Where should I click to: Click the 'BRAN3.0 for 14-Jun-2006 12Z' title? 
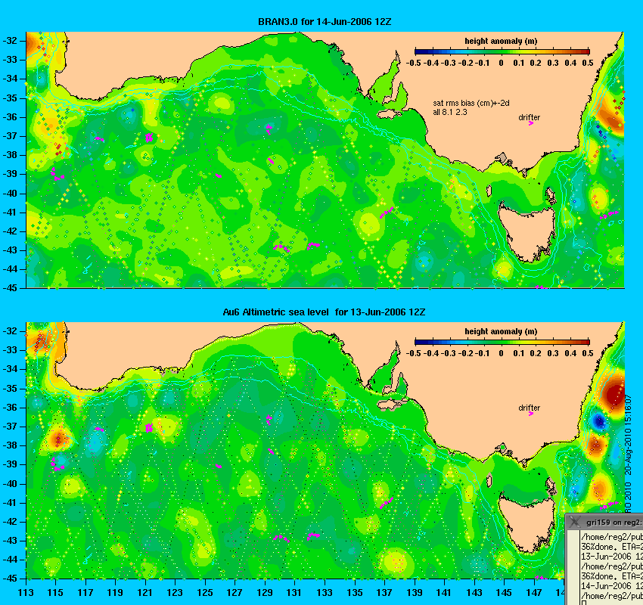pos(325,22)
